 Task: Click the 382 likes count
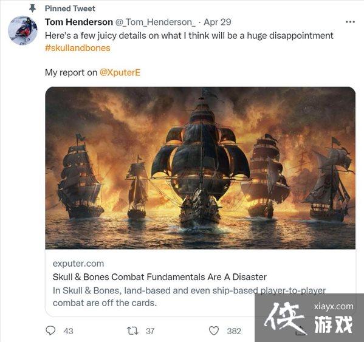tap(234, 331)
